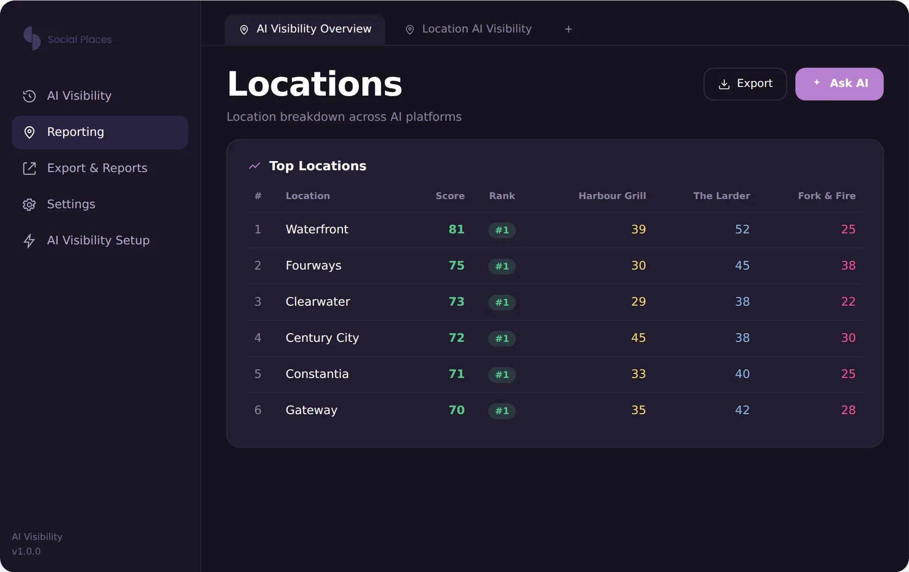
Task: Click Waterfront's The Larder value 52
Action: click(742, 230)
